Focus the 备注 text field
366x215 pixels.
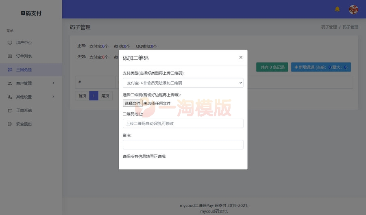pyautogui.click(x=183, y=145)
